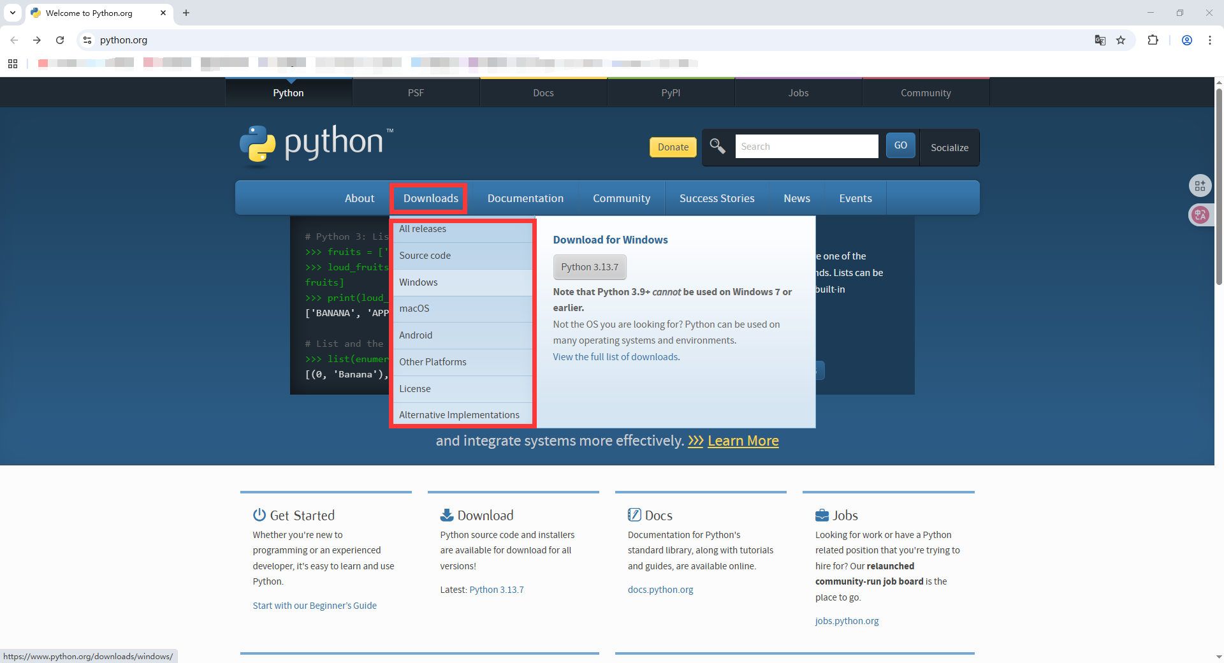Open the About menu
Screen dimensions: 1224x663
coord(360,198)
